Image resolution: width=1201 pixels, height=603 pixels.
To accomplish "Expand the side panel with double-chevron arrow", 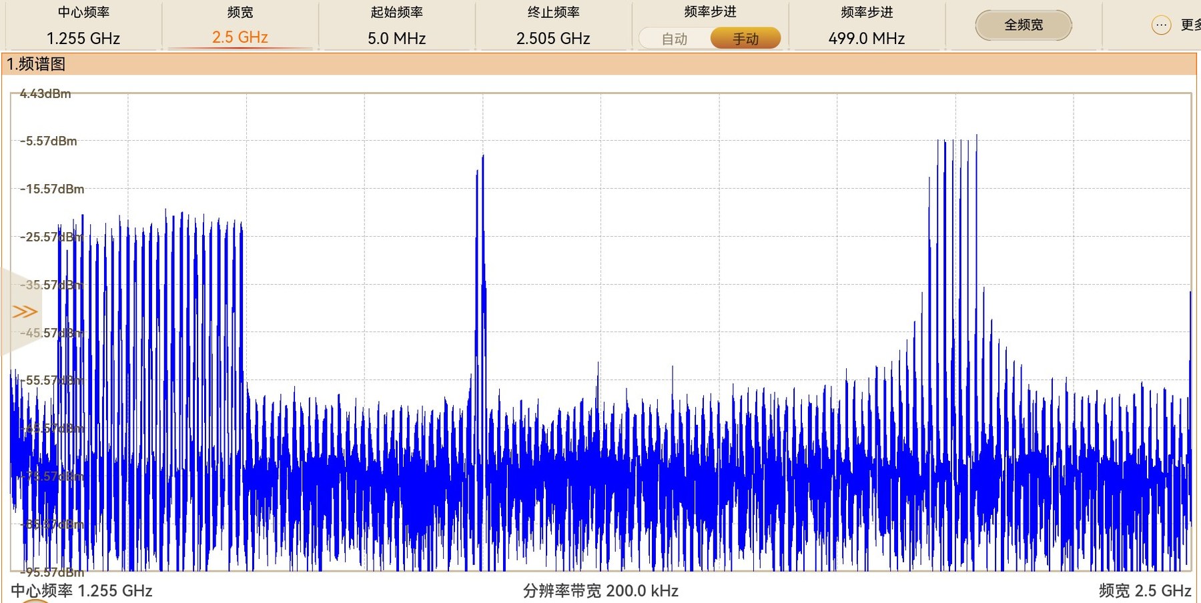I will pos(25,312).
